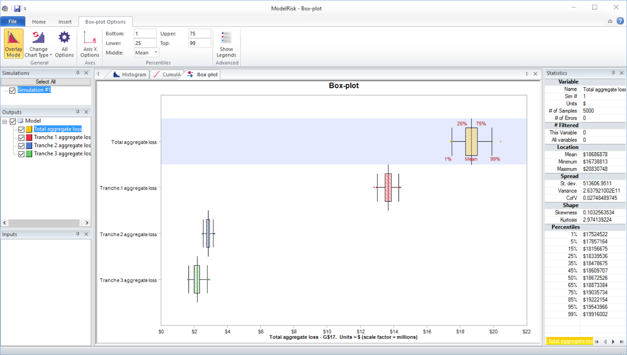Uncheck the Simulation #1 checkbox

coord(13,90)
